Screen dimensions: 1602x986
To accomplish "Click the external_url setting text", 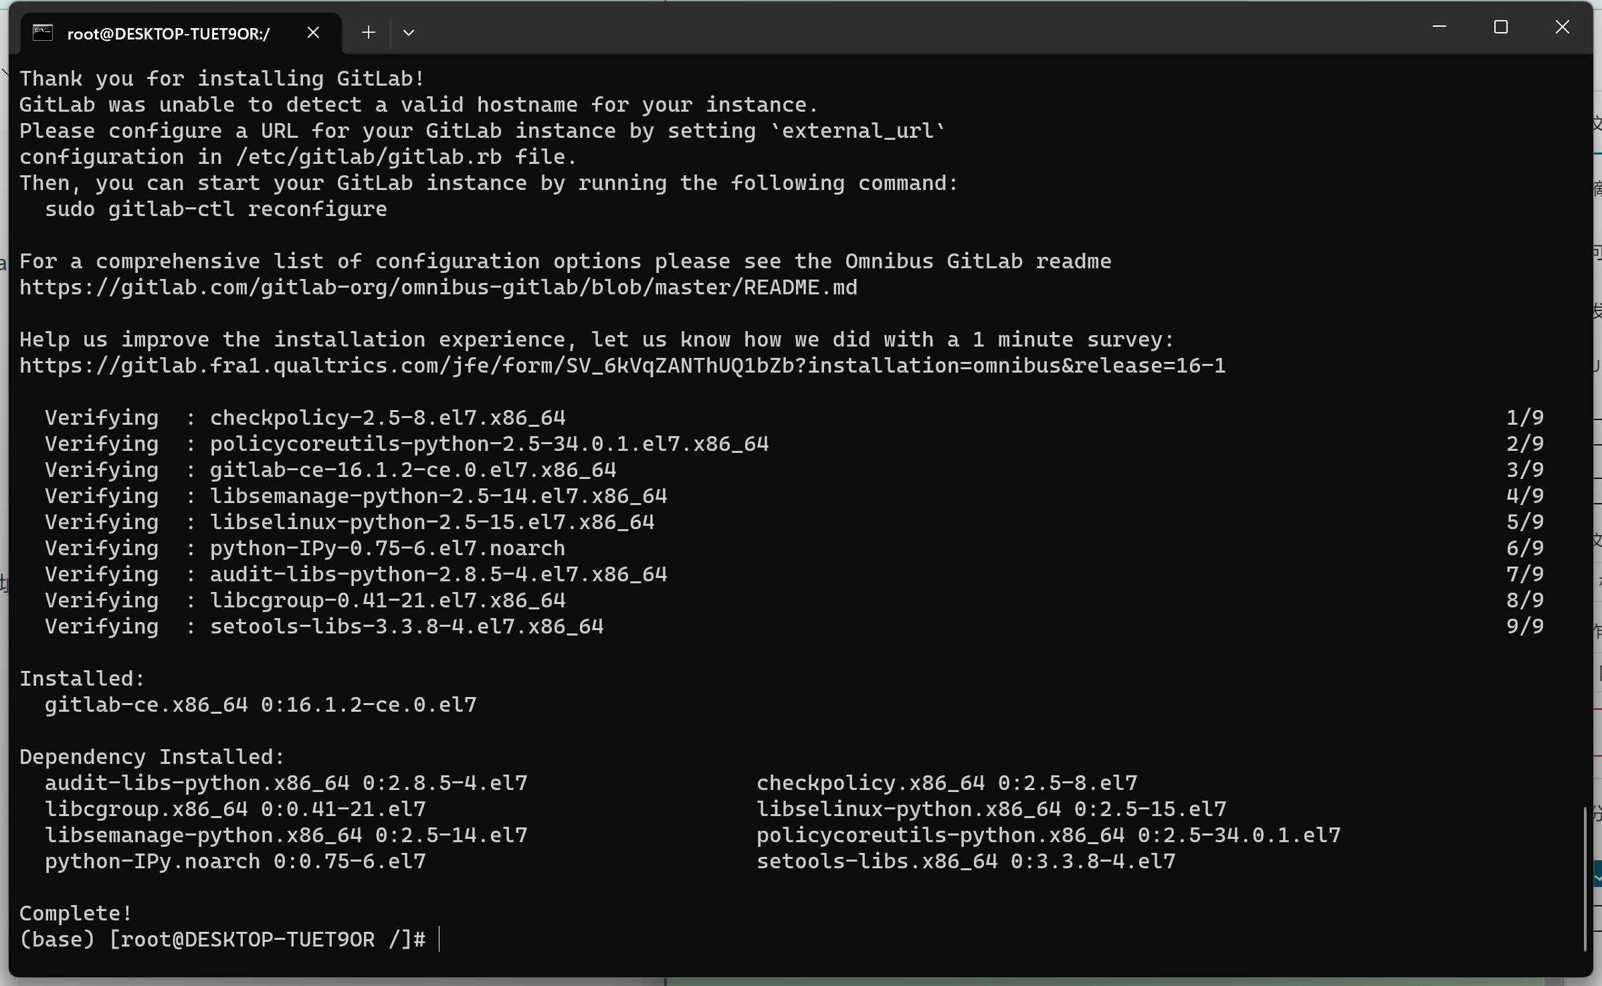I will [858, 131].
